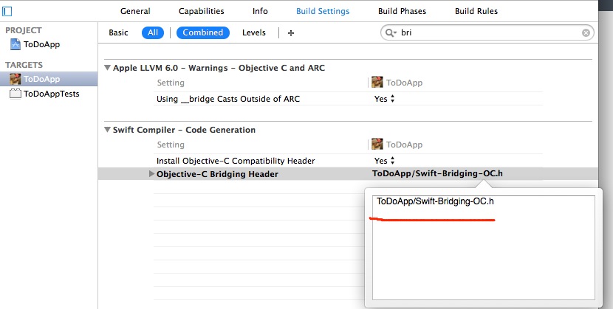Select Install Objective-C Compatibility Header setting
The image size is (613, 309).
click(236, 161)
